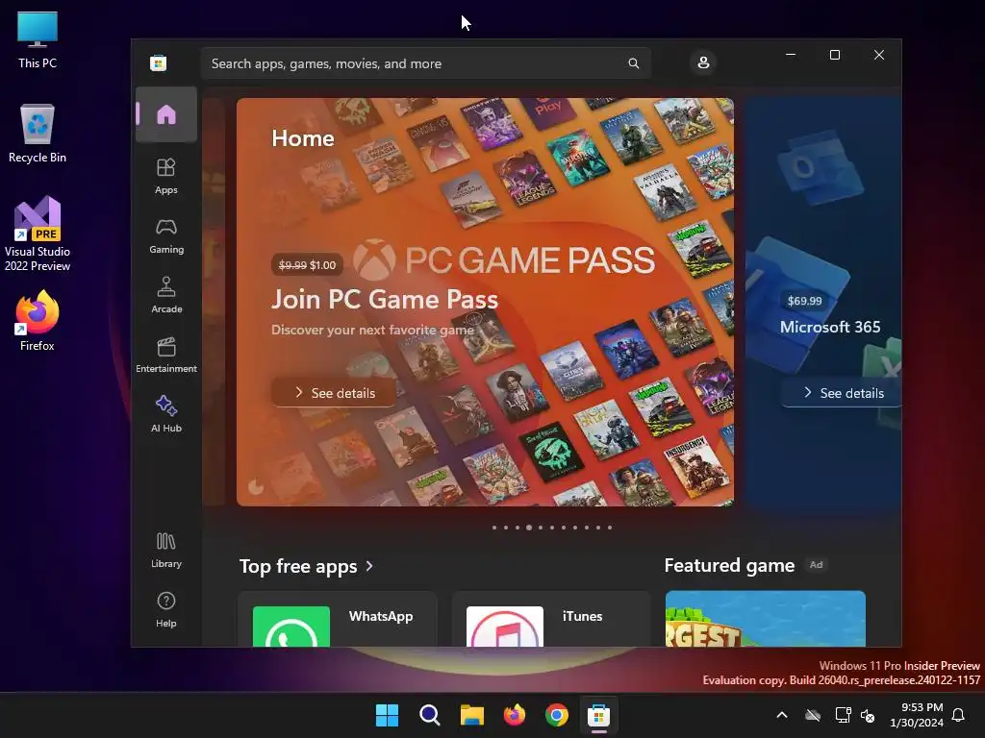The image size is (985, 738).
Task: Click the $69.99 price tag
Action: coord(805,301)
